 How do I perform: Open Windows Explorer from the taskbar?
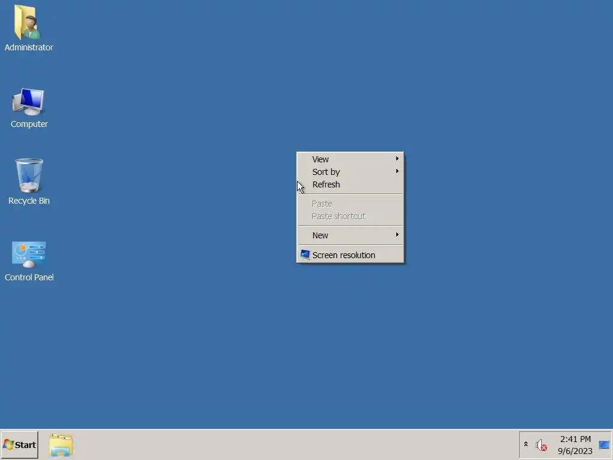coord(60,445)
